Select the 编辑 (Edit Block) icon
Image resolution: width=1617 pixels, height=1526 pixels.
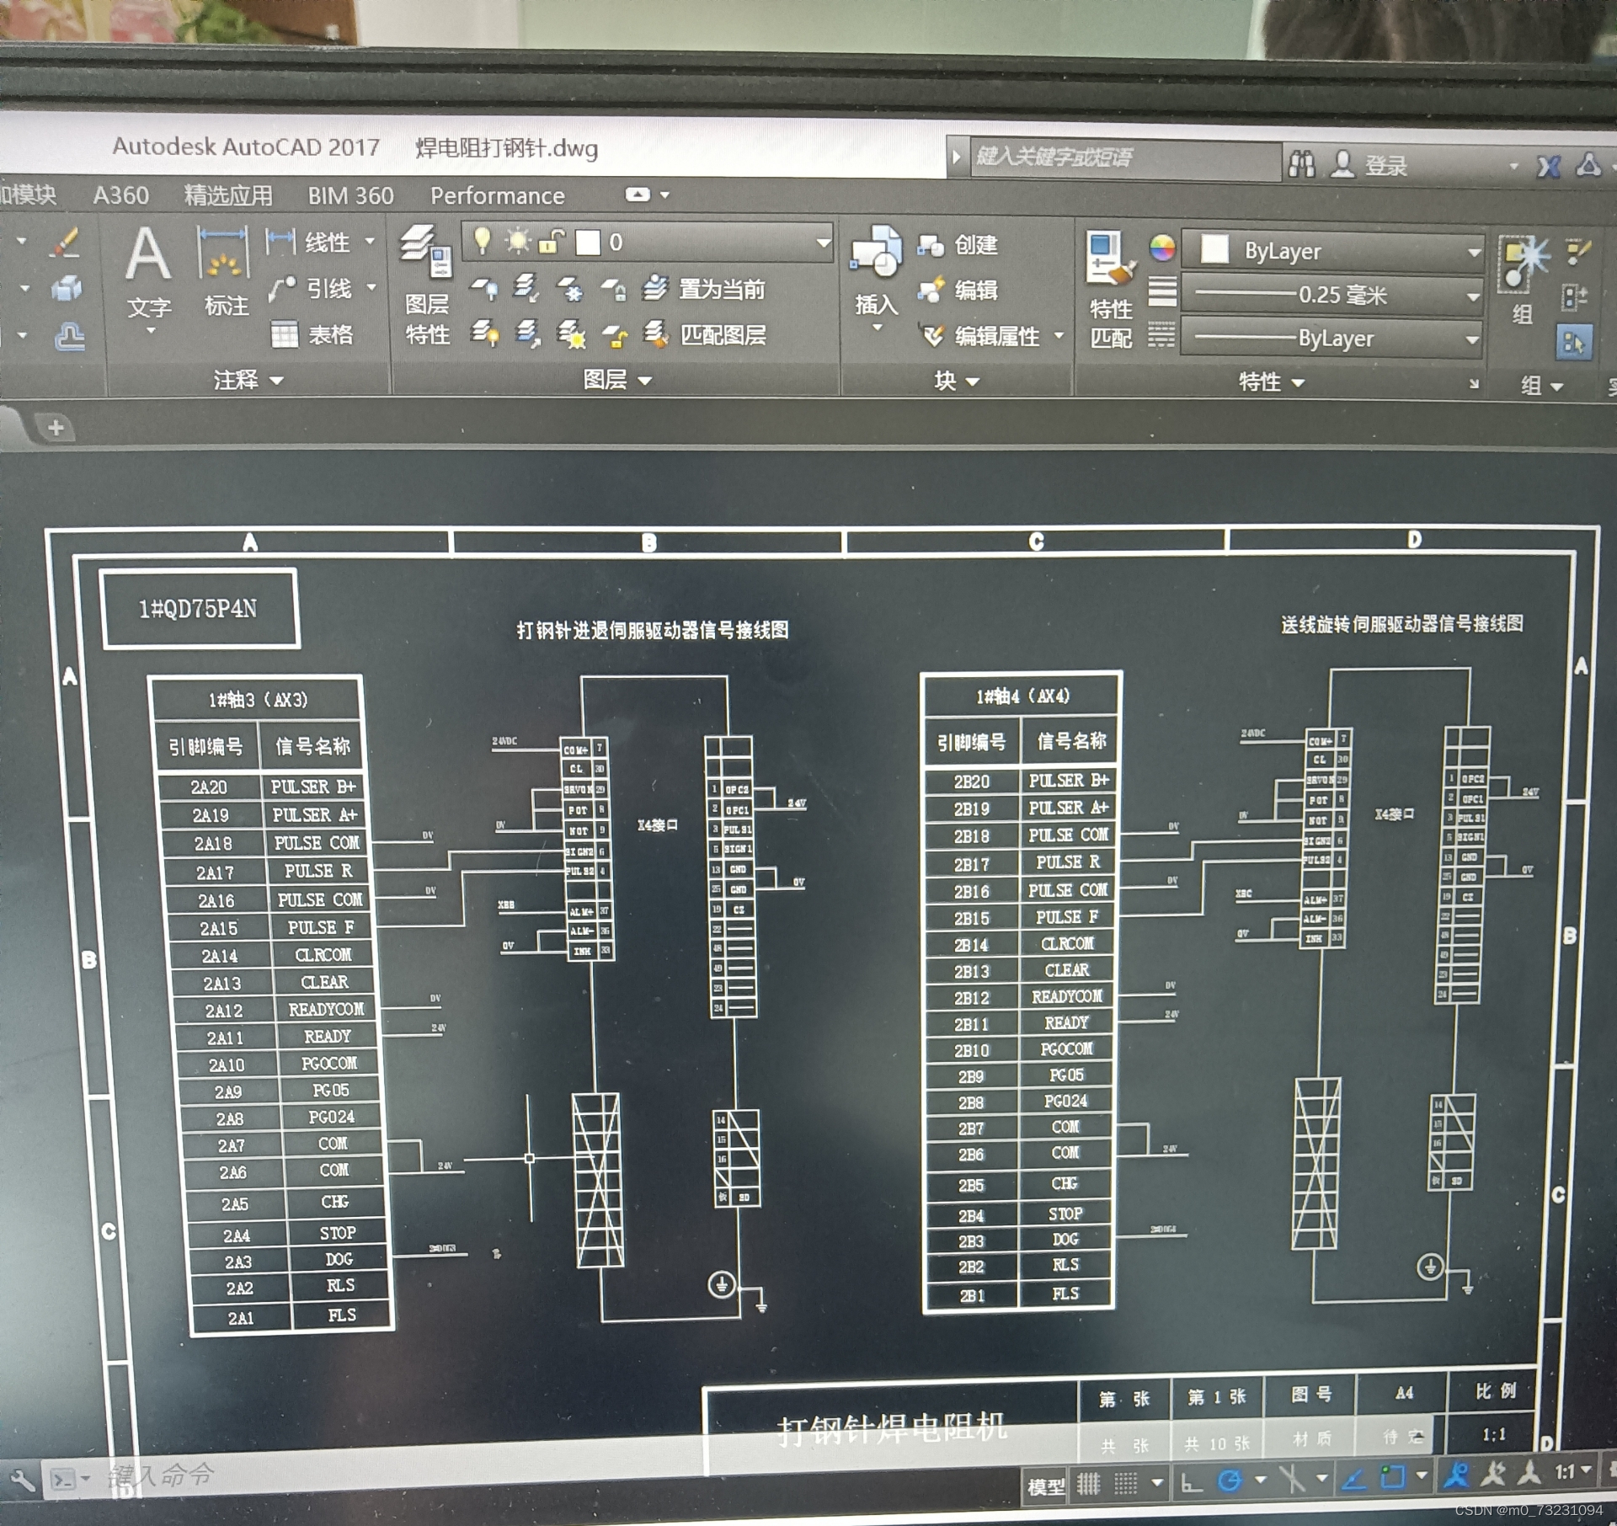pyautogui.click(x=947, y=285)
